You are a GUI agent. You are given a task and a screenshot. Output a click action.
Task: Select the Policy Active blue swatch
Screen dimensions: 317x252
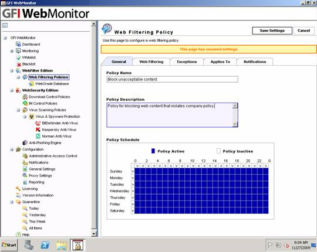coord(153,151)
